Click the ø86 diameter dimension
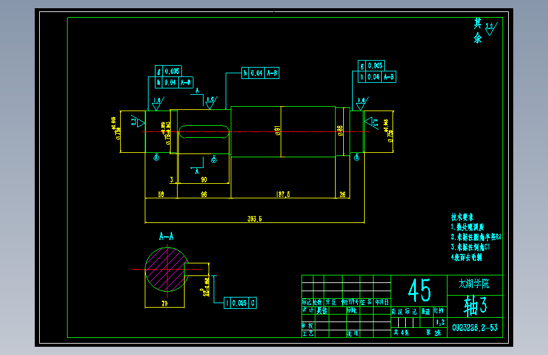 point(340,131)
